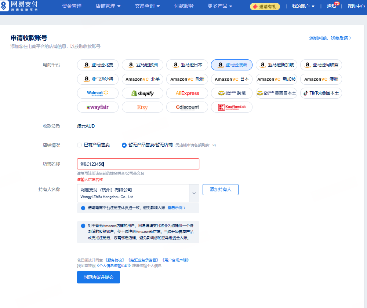Choose Kaufland.de as the platform

pyautogui.click(x=231, y=107)
